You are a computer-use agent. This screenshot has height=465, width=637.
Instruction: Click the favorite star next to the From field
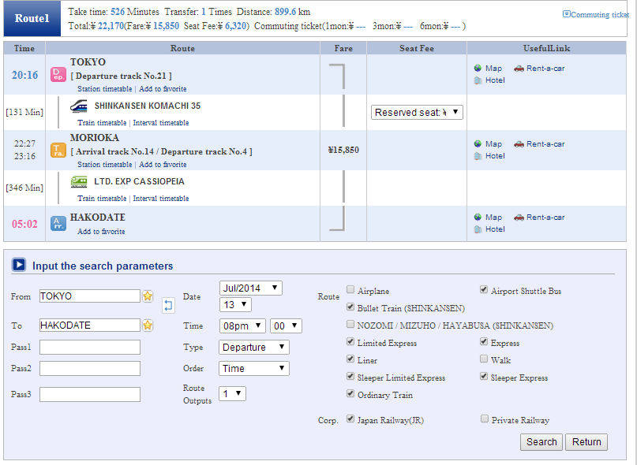coord(148,296)
